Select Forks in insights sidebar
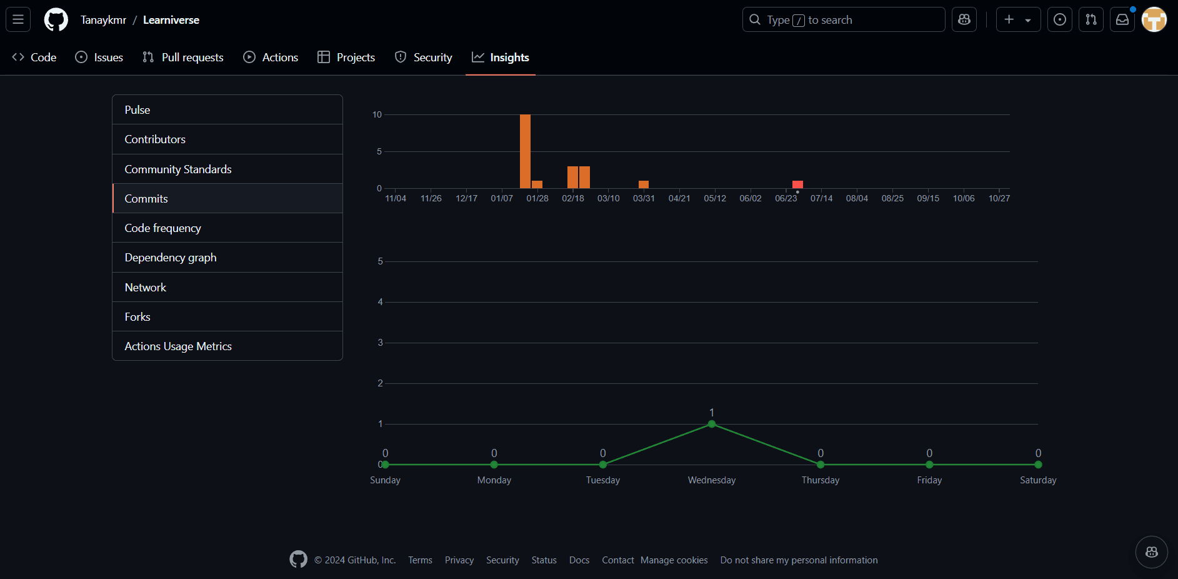This screenshot has height=579, width=1178. (x=227, y=316)
